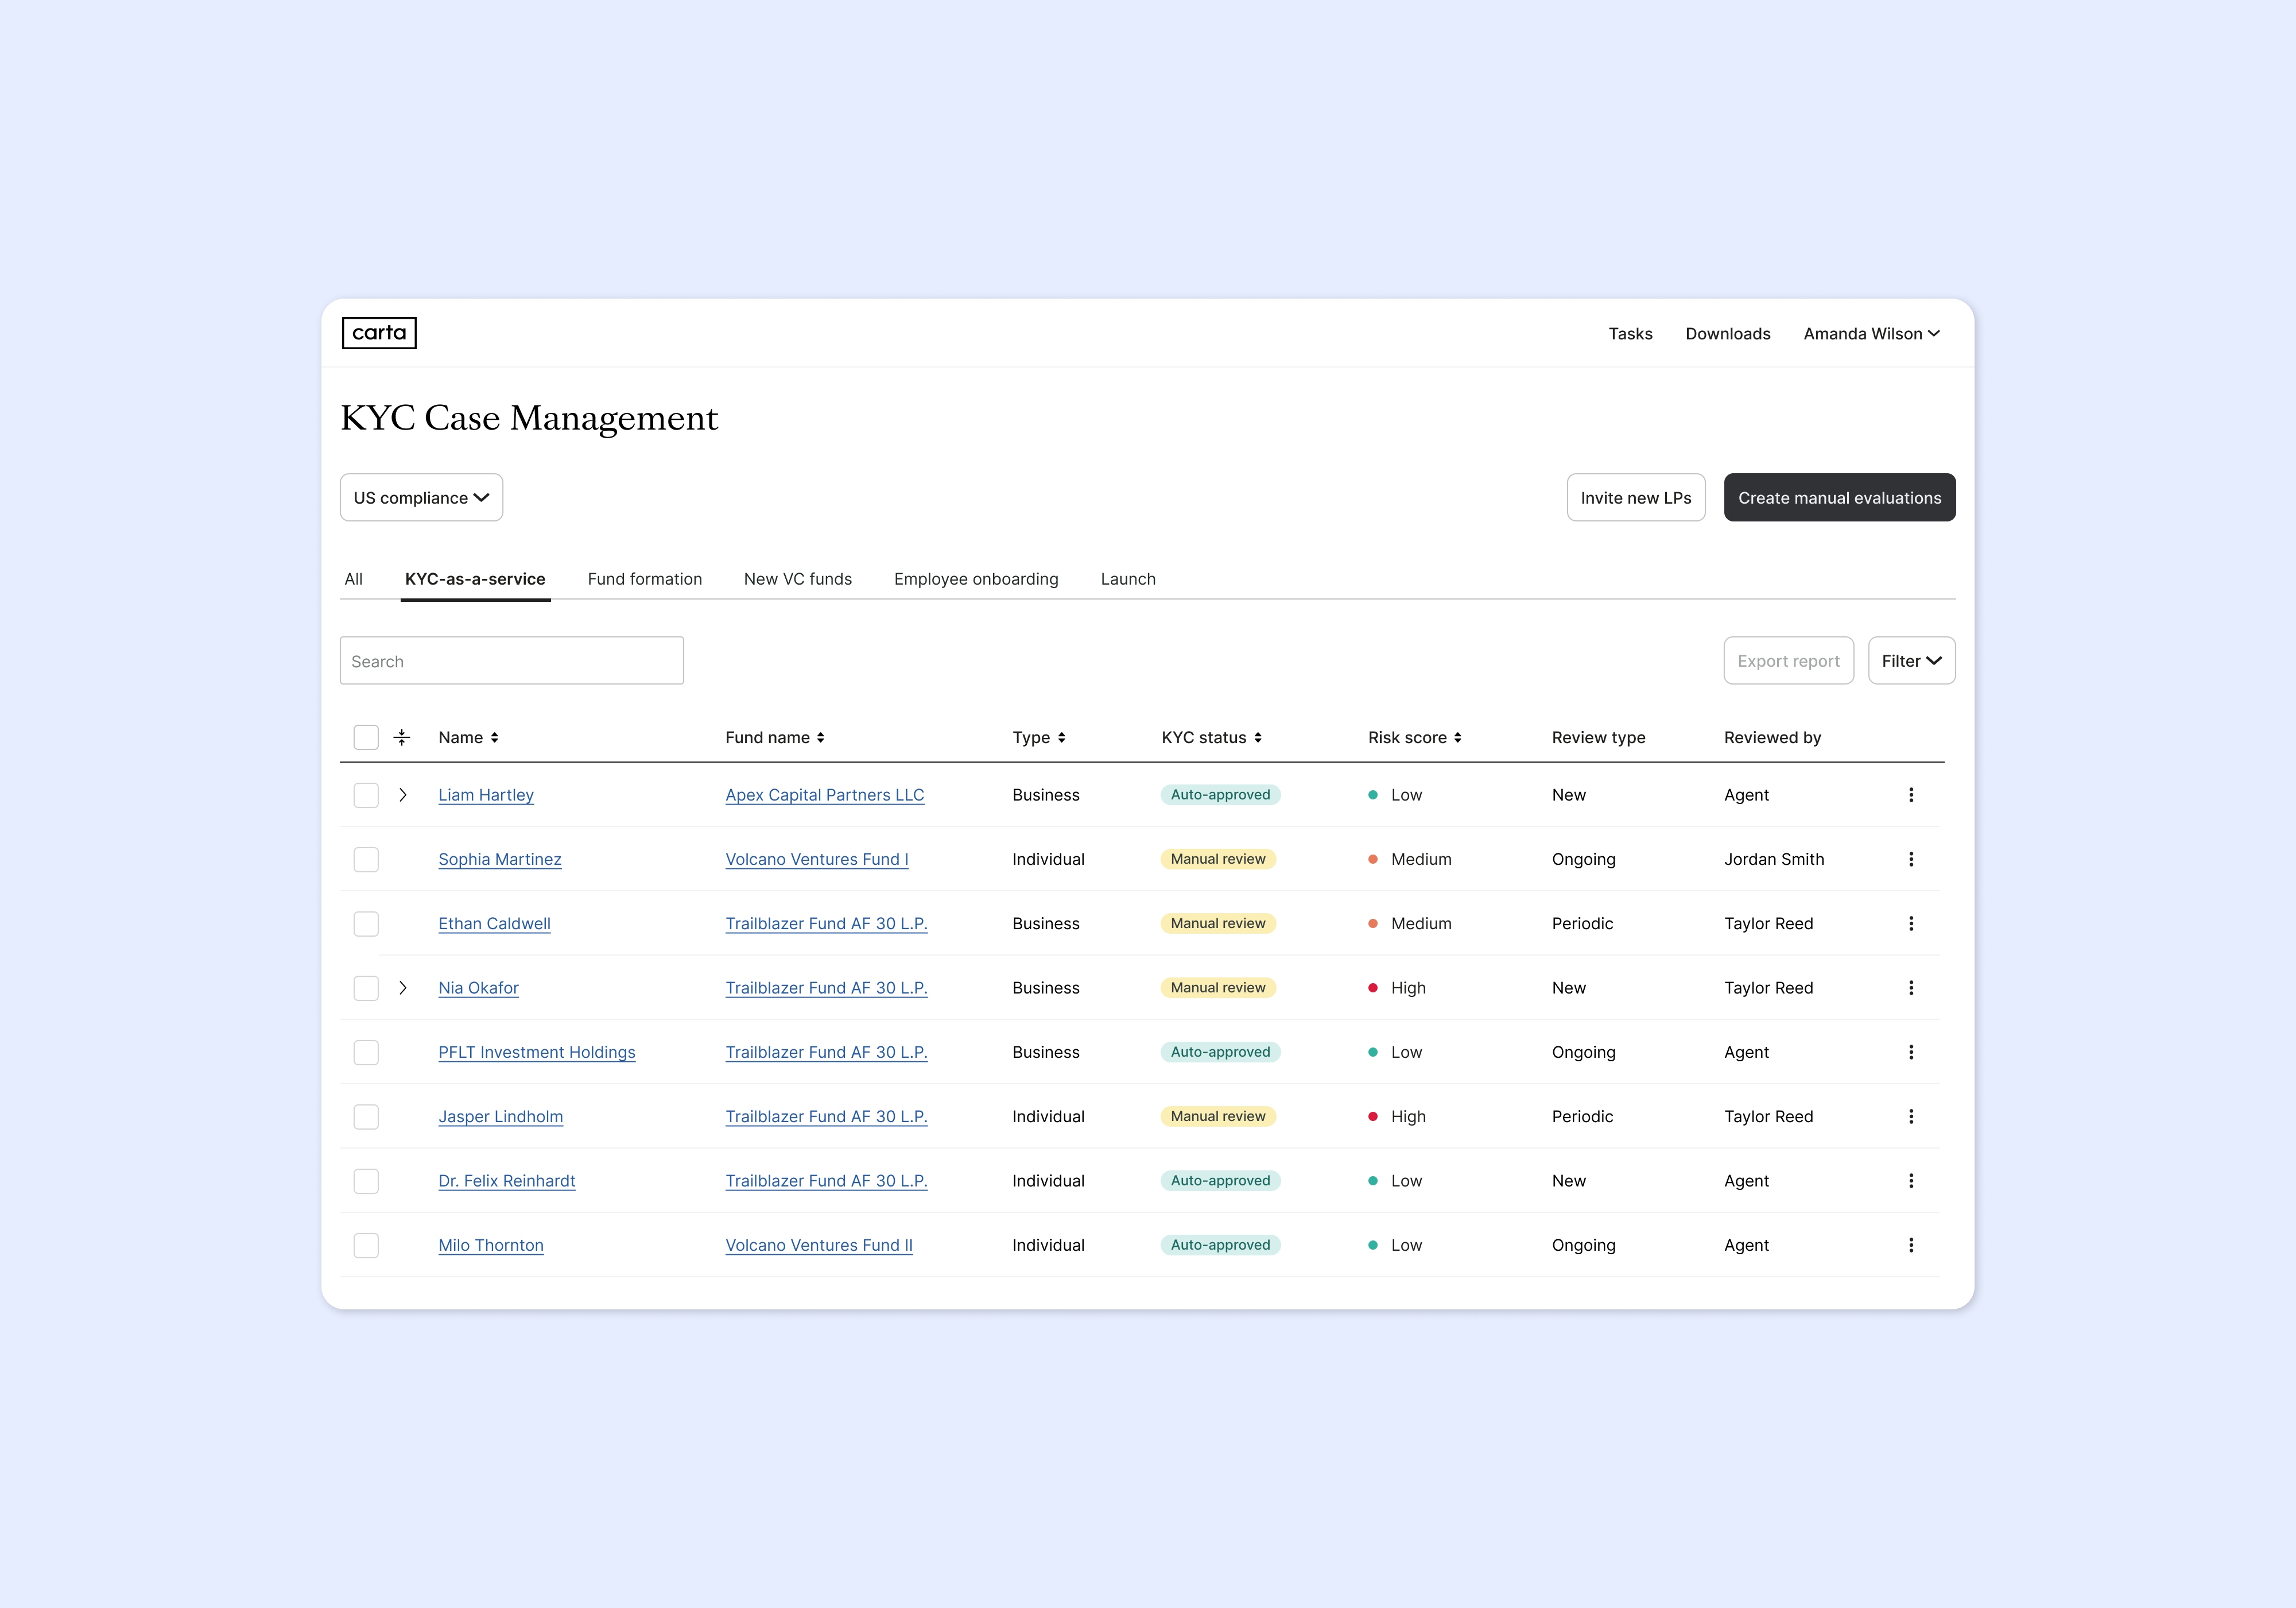
Task: Expand the Nia Okafor row
Action: tap(403, 988)
